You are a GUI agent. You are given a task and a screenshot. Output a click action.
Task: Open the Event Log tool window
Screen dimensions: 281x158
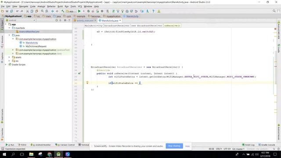[248, 145]
